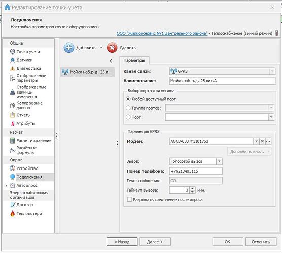Open the Устройство section label
The image size is (282, 253).
tap(27, 168)
